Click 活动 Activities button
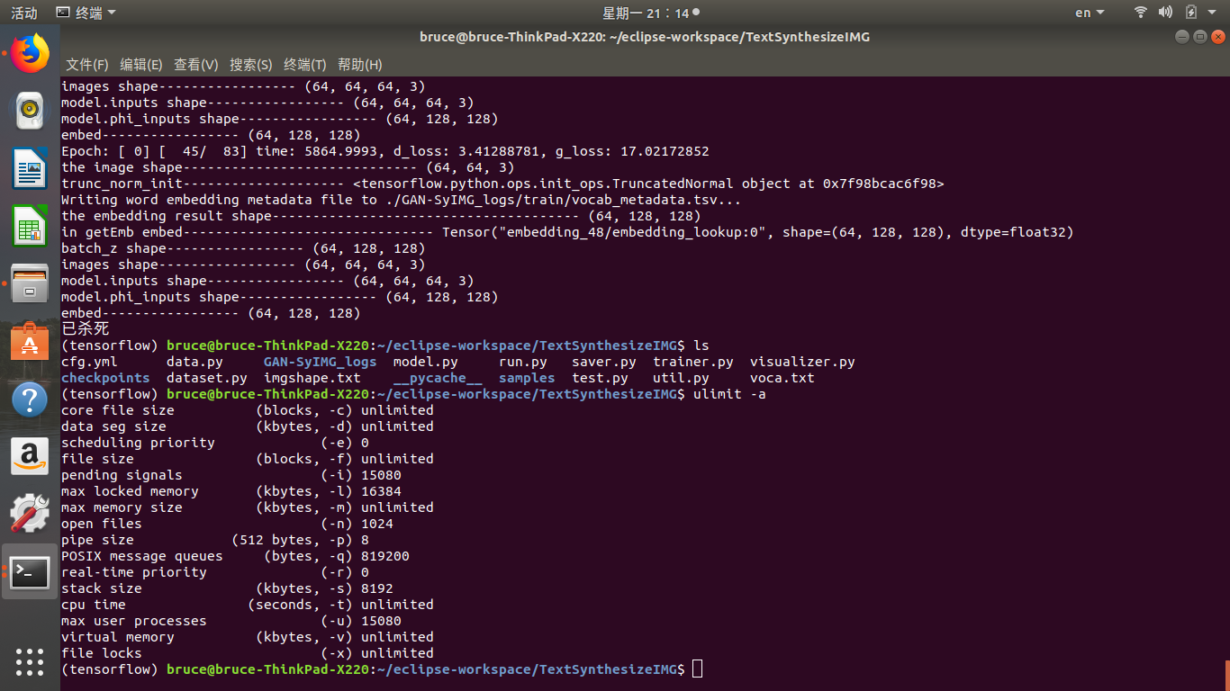Viewport: 1230px width, 691px height. click(x=24, y=13)
